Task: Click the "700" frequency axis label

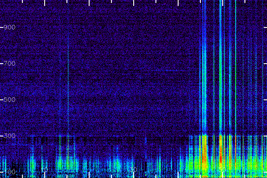Action: click(x=9, y=63)
